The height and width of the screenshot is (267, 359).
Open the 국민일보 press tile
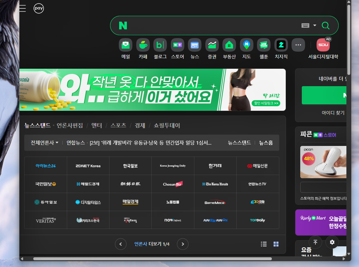point(46,184)
